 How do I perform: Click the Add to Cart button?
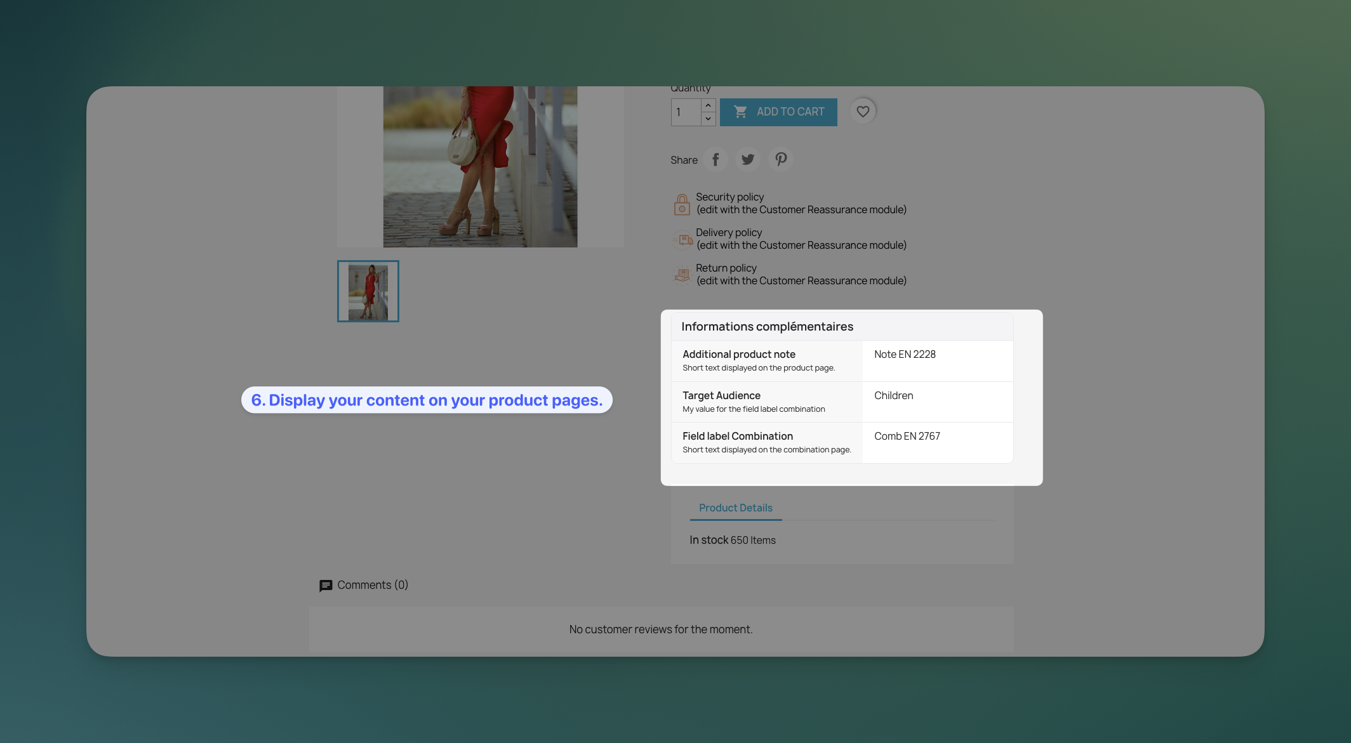[778, 112]
